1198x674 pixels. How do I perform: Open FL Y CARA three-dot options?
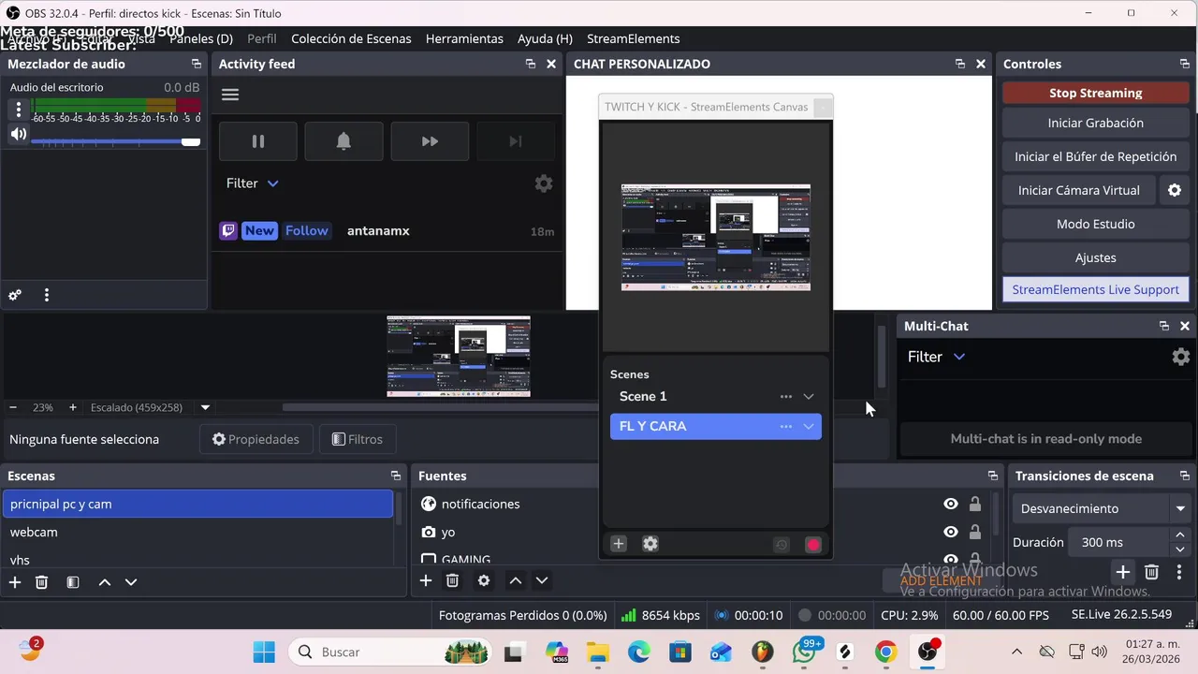coord(786,427)
